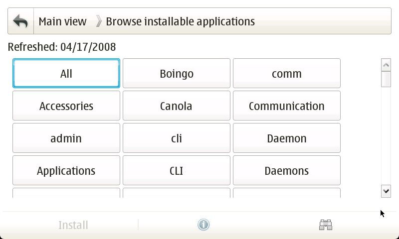
Task: Click the binoculars search icon
Action: coord(326,225)
